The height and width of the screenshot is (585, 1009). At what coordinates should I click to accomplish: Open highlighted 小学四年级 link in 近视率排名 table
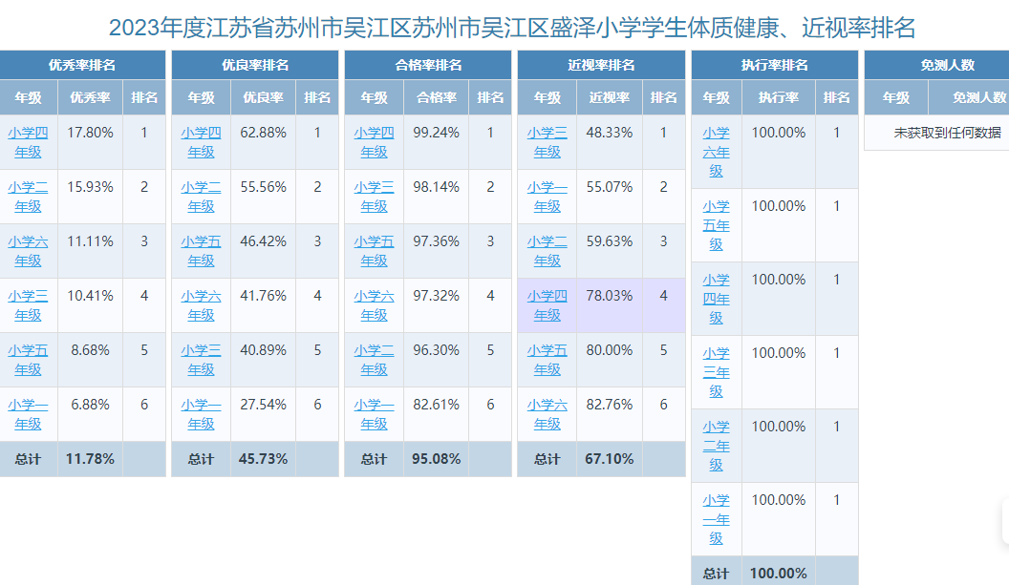pyautogui.click(x=547, y=305)
